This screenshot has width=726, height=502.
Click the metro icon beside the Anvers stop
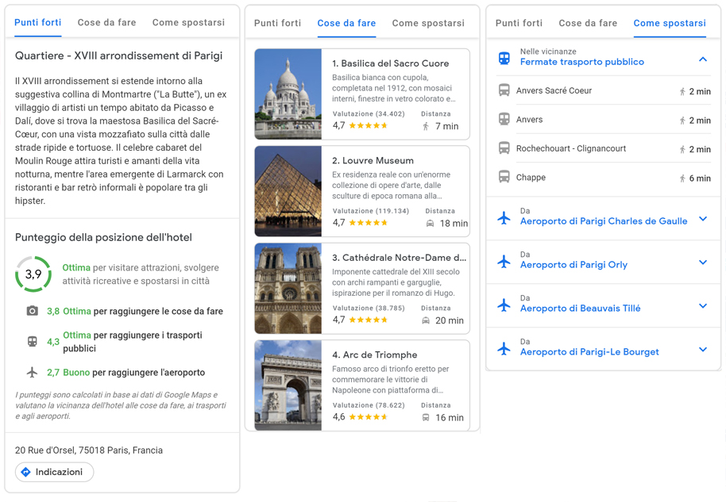504,119
